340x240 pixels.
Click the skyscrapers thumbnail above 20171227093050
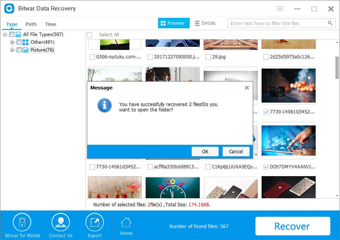coord(173,43)
